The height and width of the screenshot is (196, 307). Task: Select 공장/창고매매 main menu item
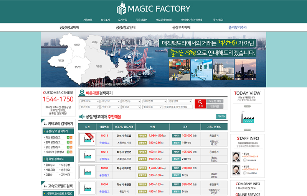pos(69,28)
